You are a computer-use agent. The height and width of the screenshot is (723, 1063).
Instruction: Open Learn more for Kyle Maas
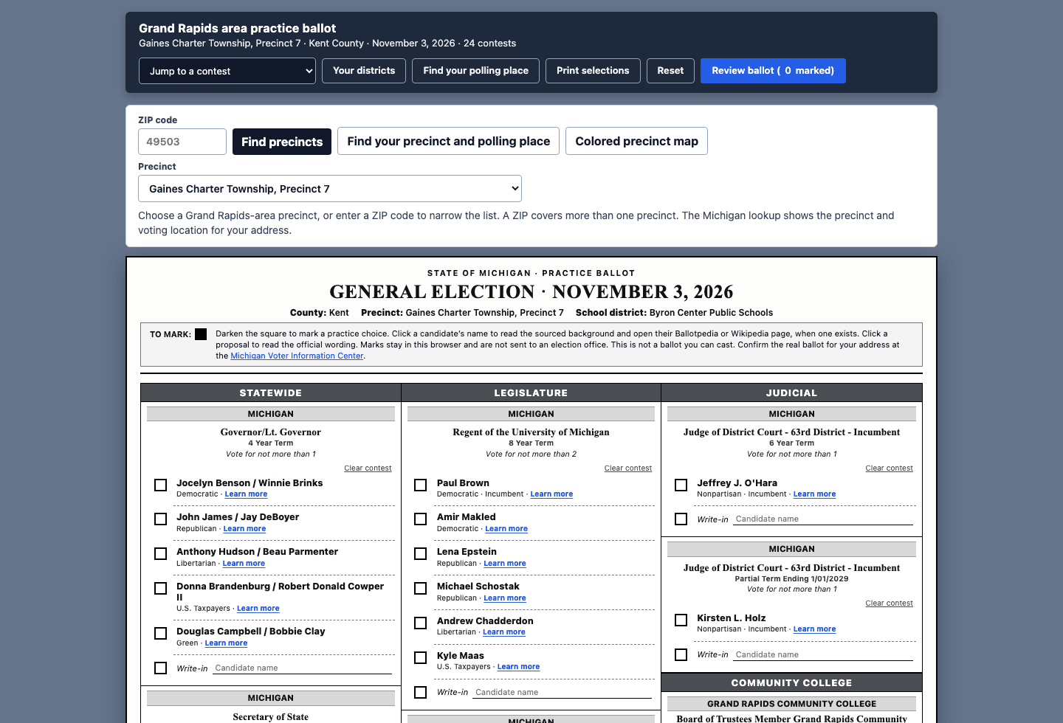point(518,667)
